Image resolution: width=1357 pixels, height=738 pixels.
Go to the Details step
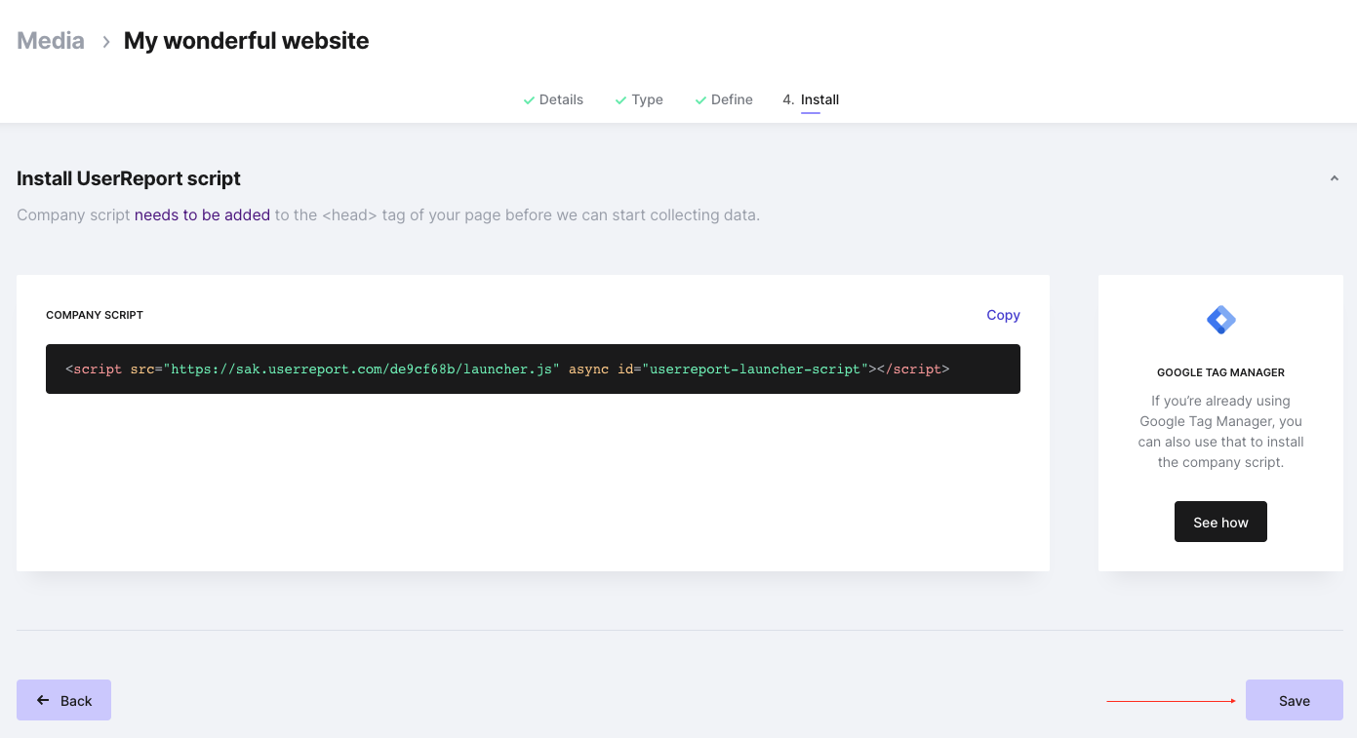[x=553, y=99]
